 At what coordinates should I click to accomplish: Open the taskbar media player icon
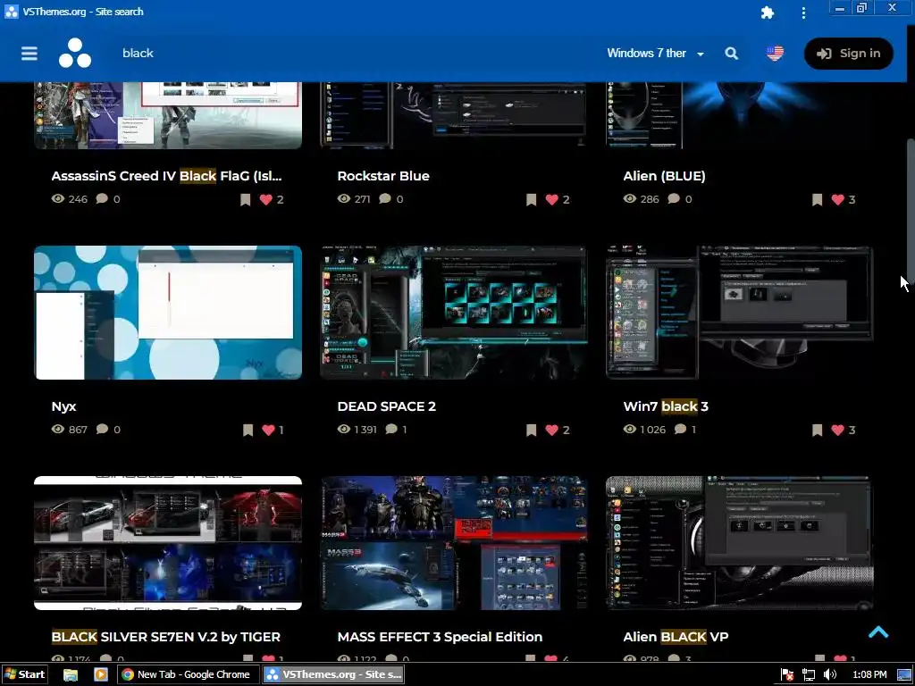pyautogui.click(x=101, y=675)
